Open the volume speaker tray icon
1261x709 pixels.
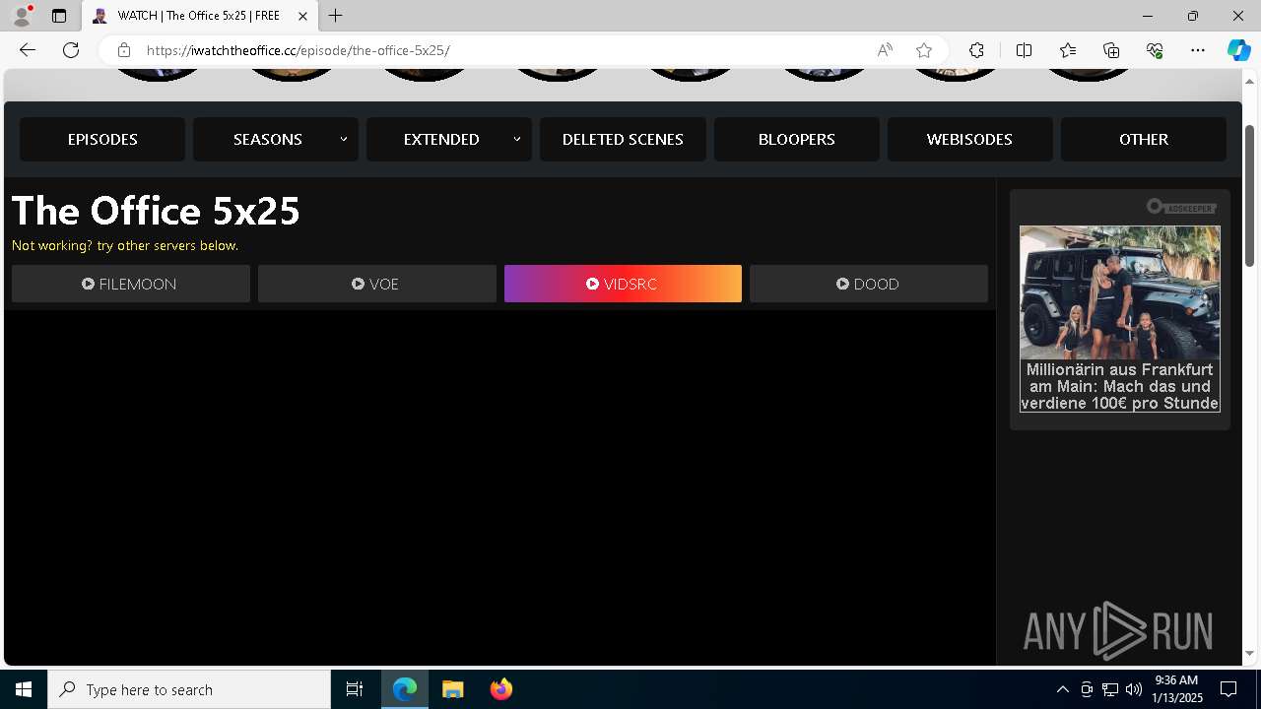click(x=1134, y=689)
